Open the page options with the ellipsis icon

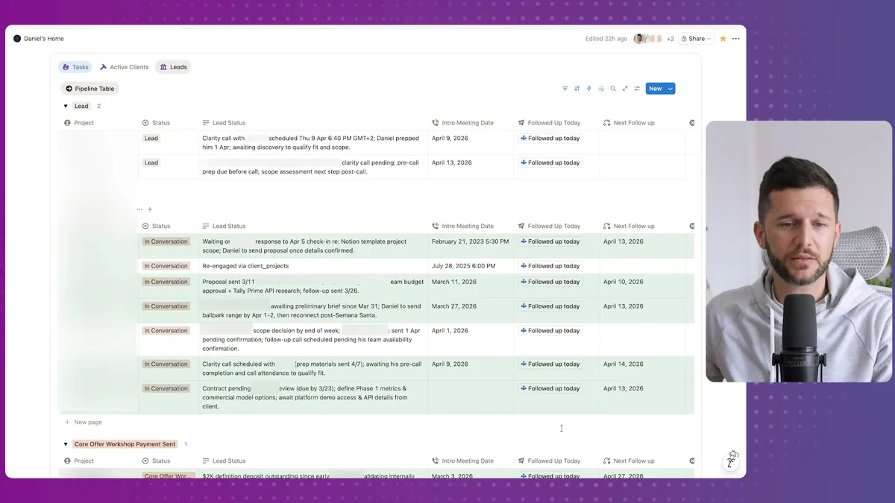[735, 38]
